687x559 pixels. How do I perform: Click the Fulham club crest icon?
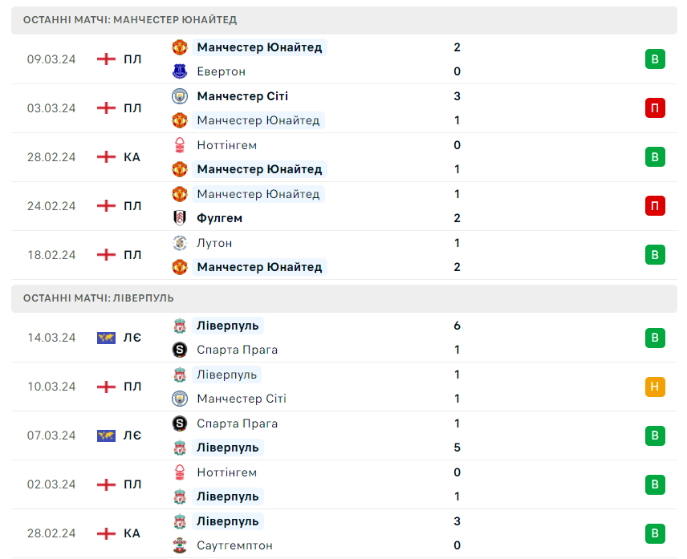(180, 218)
